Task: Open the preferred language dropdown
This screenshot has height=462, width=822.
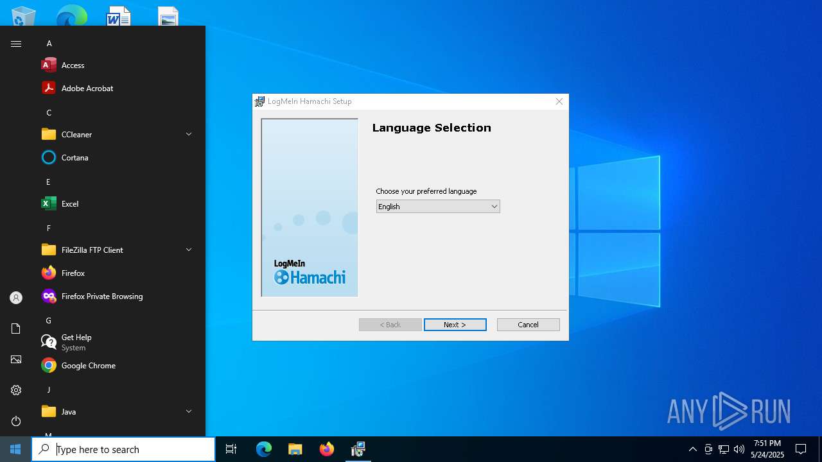Action: click(438, 207)
